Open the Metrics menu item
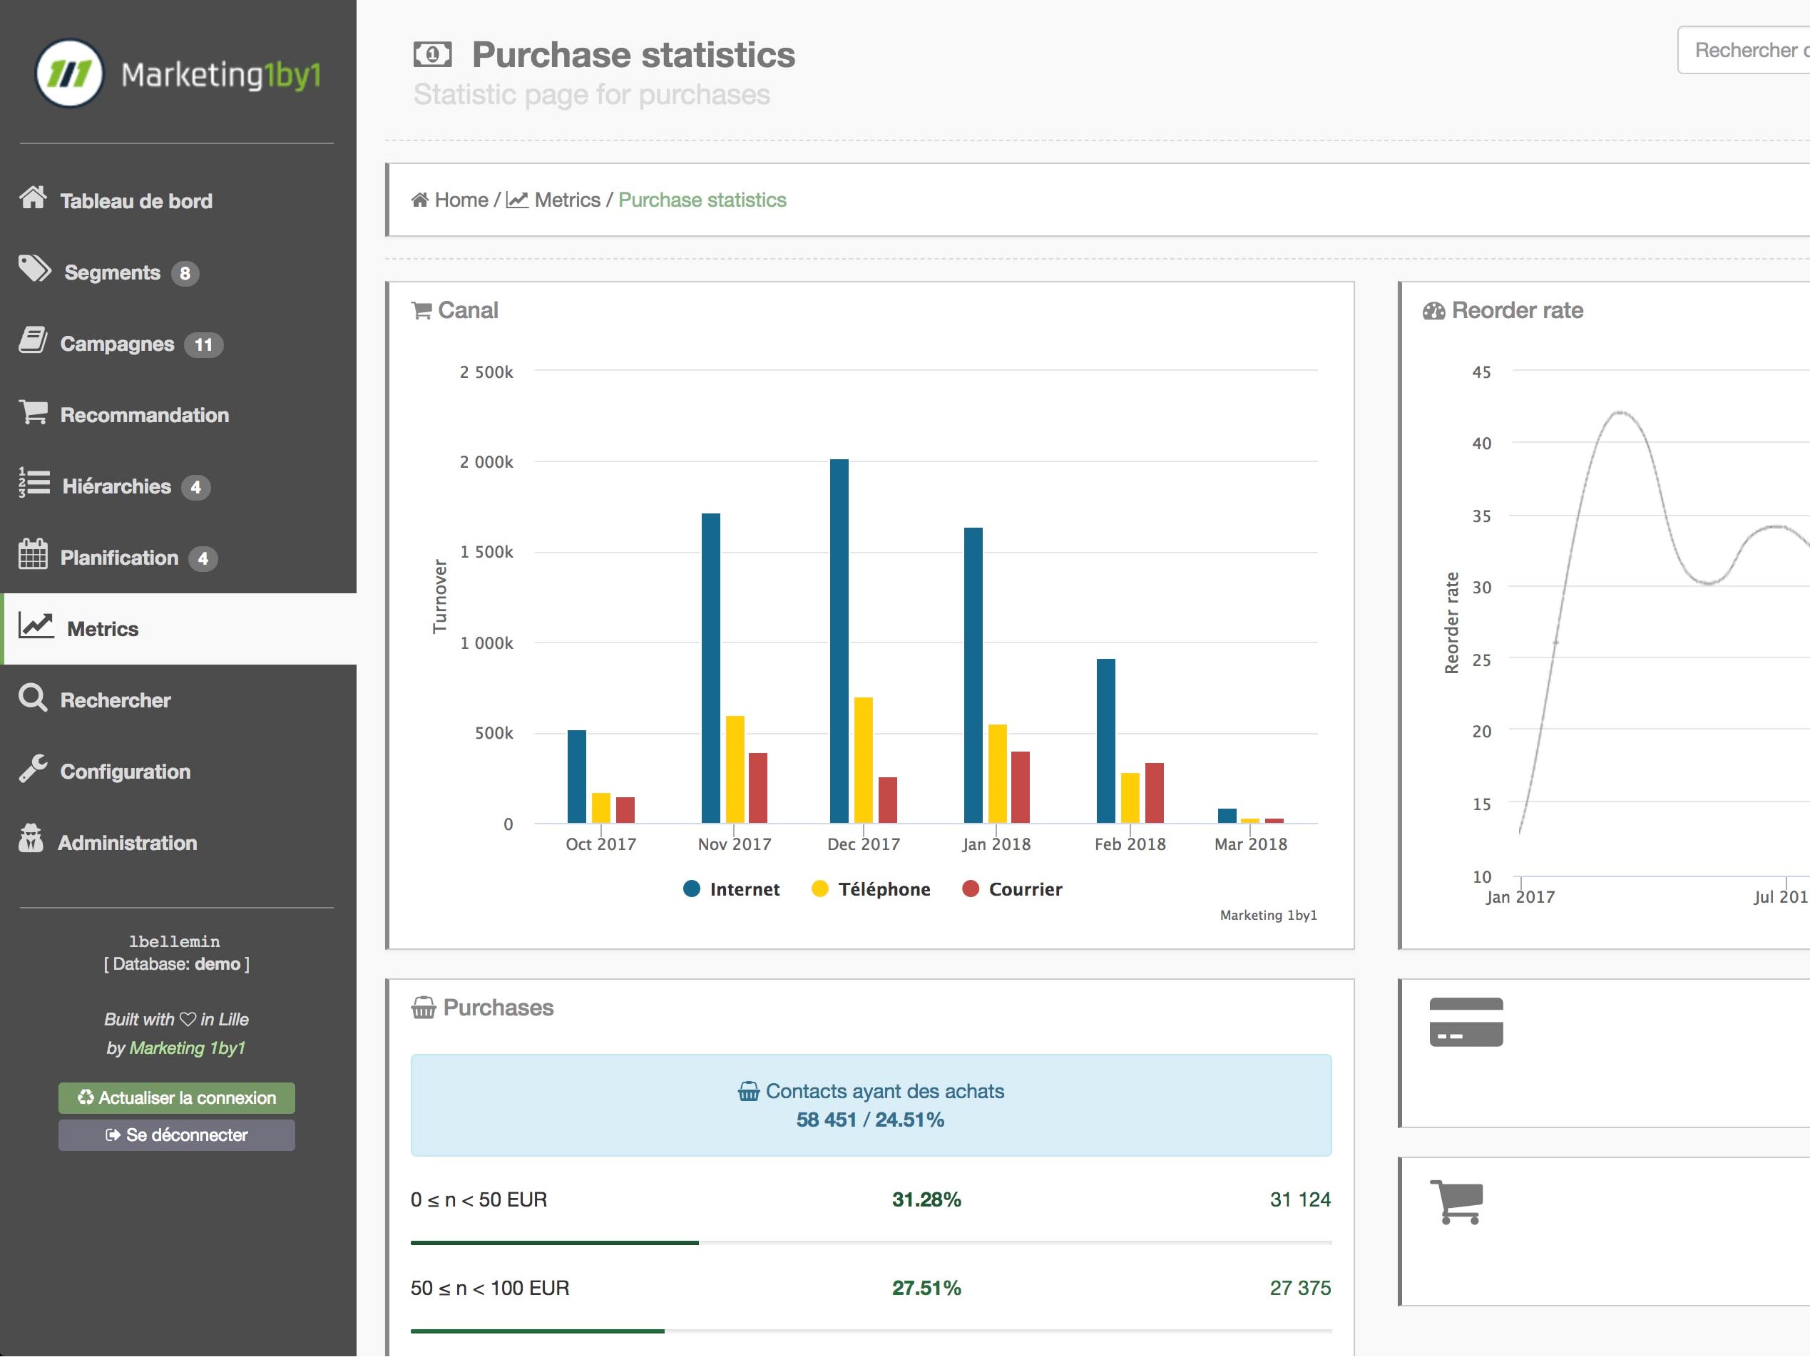Screen dimensions: 1810x1357 point(102,629)
